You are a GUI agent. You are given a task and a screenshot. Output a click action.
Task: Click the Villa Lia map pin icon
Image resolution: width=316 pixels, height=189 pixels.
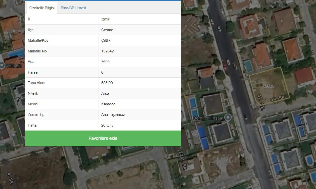coord(2,66)
